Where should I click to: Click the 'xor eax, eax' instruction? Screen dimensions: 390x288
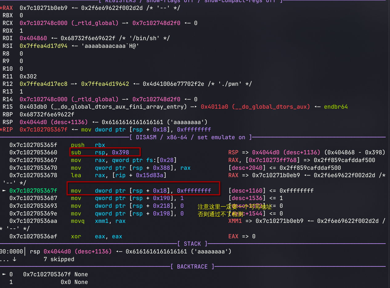(96, 236)
